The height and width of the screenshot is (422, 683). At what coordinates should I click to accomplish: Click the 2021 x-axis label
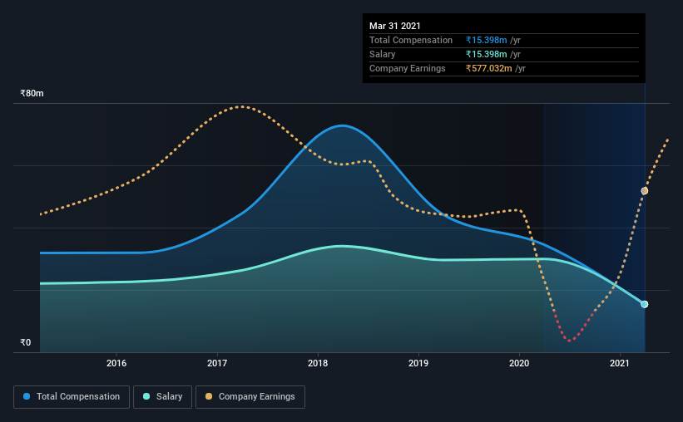point(620,363)
